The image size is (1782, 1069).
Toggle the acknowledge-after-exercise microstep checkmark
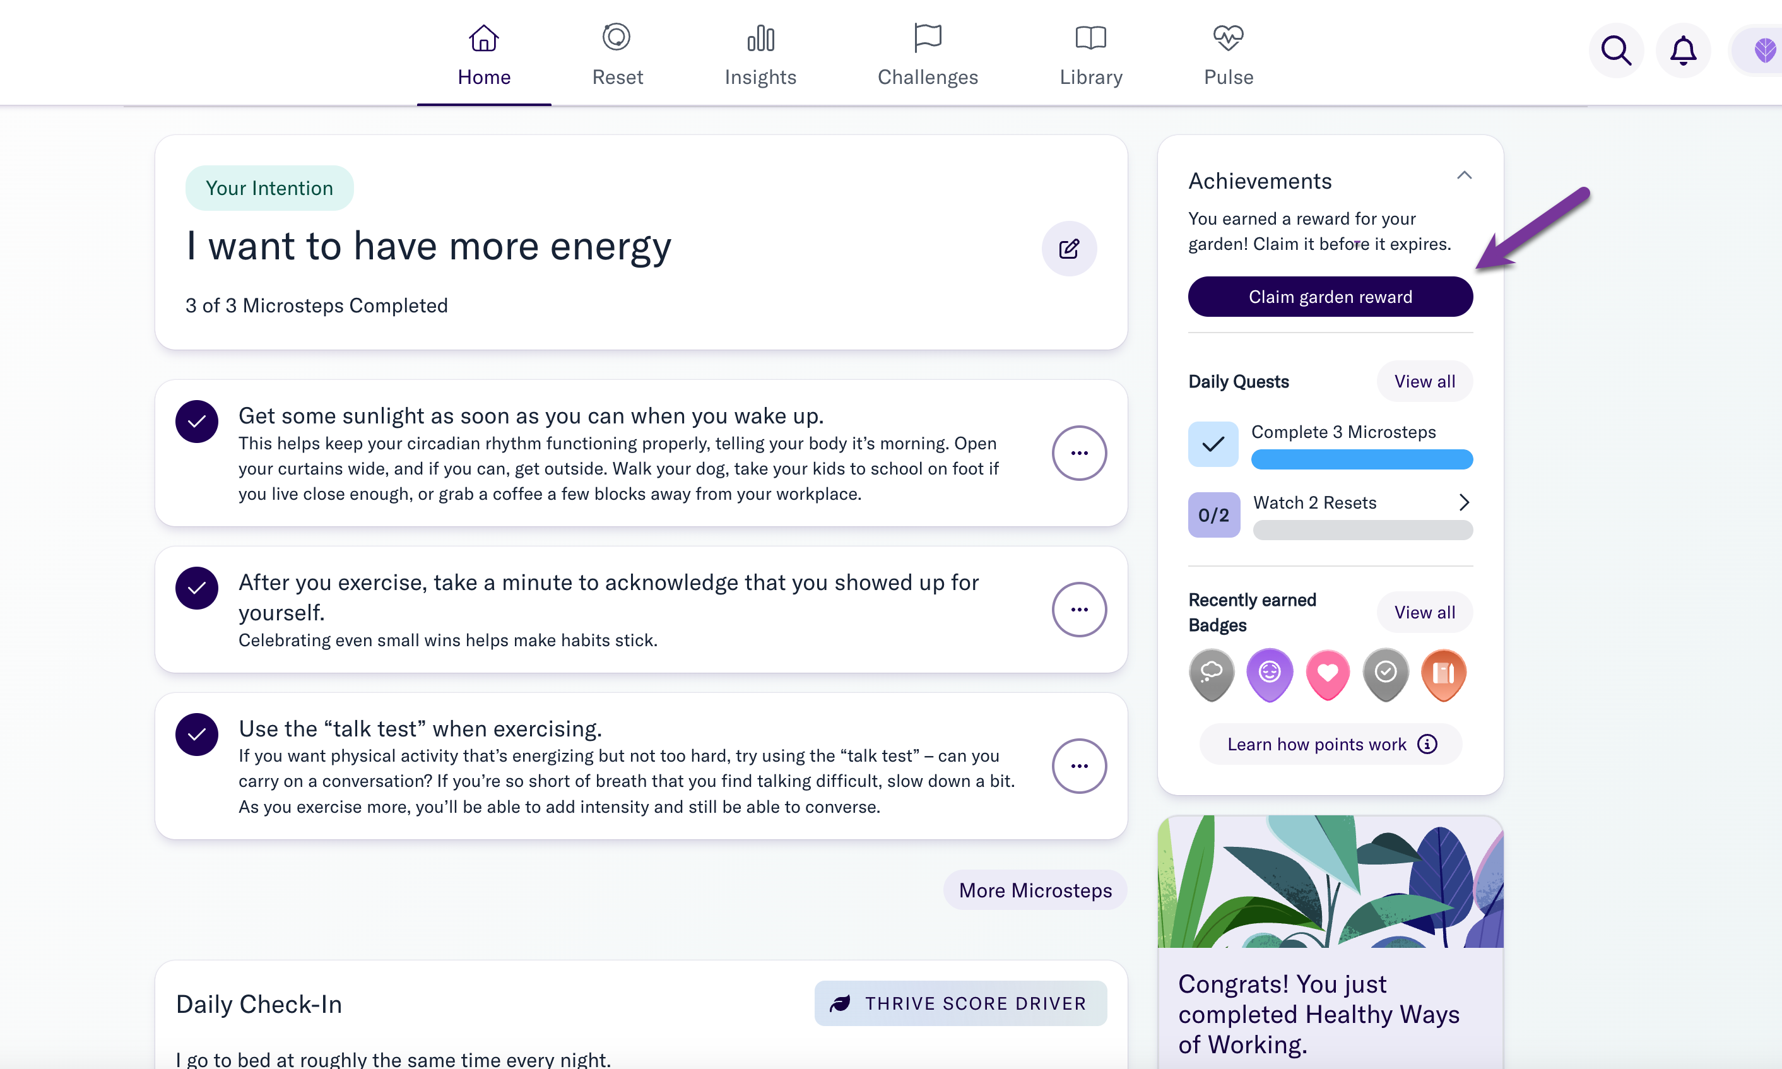coord(197,588)
